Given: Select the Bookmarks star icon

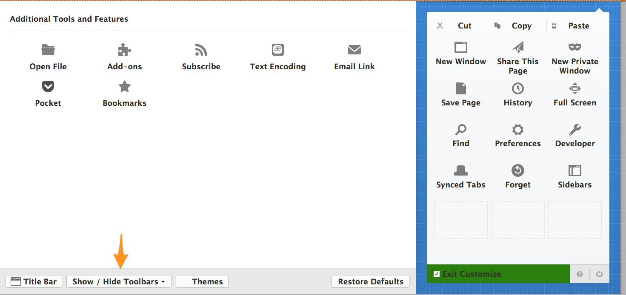Looking at the screenshot, I should 124,87.
